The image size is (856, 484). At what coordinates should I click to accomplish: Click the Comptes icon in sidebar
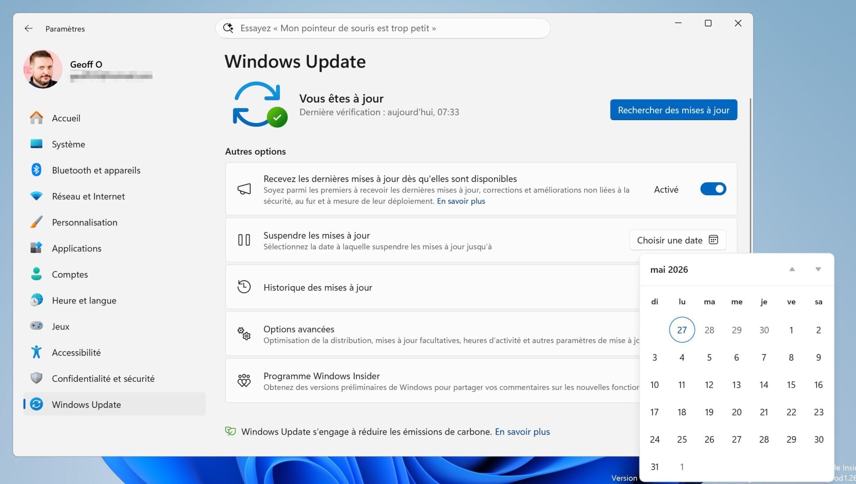(36, 274)
